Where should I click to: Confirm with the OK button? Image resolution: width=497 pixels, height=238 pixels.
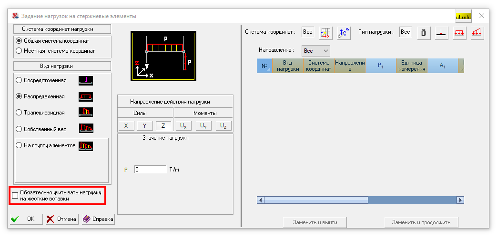point(26,219)
